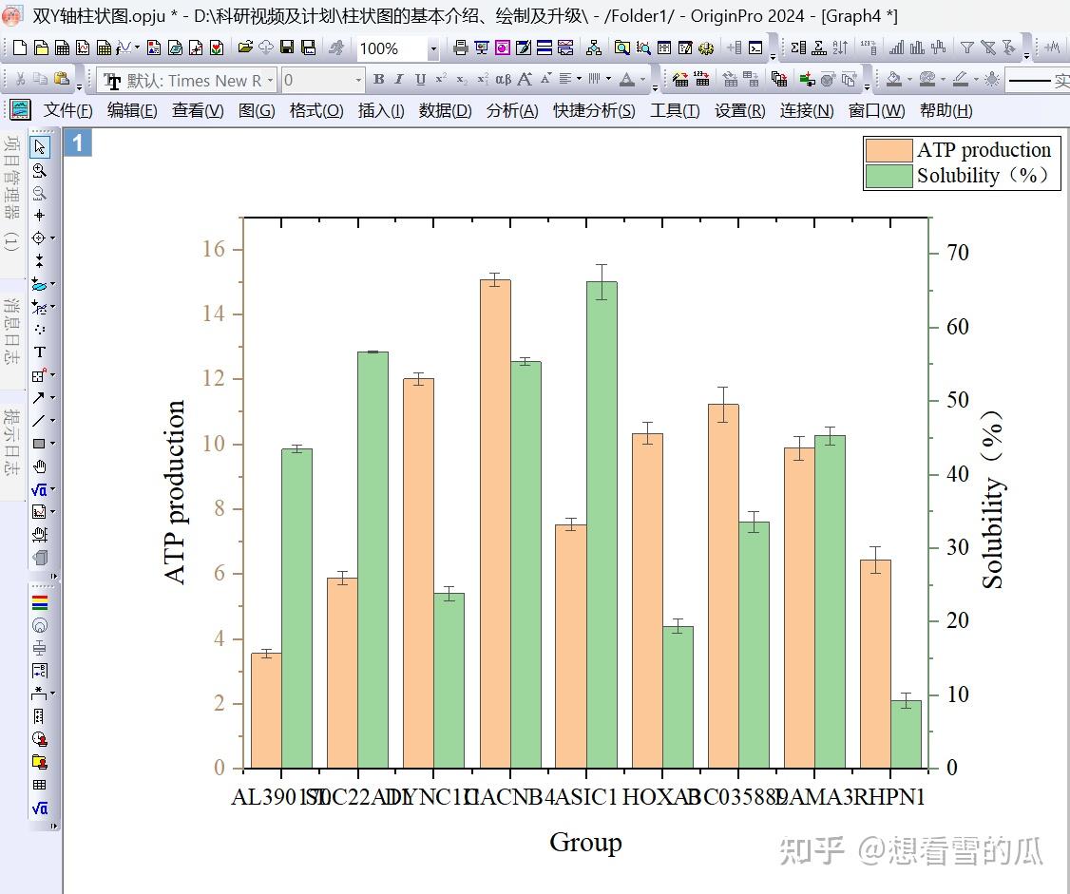Open the 图(G) menu
The width and height of the screenshot is (1070, 894).
point(257,110)
